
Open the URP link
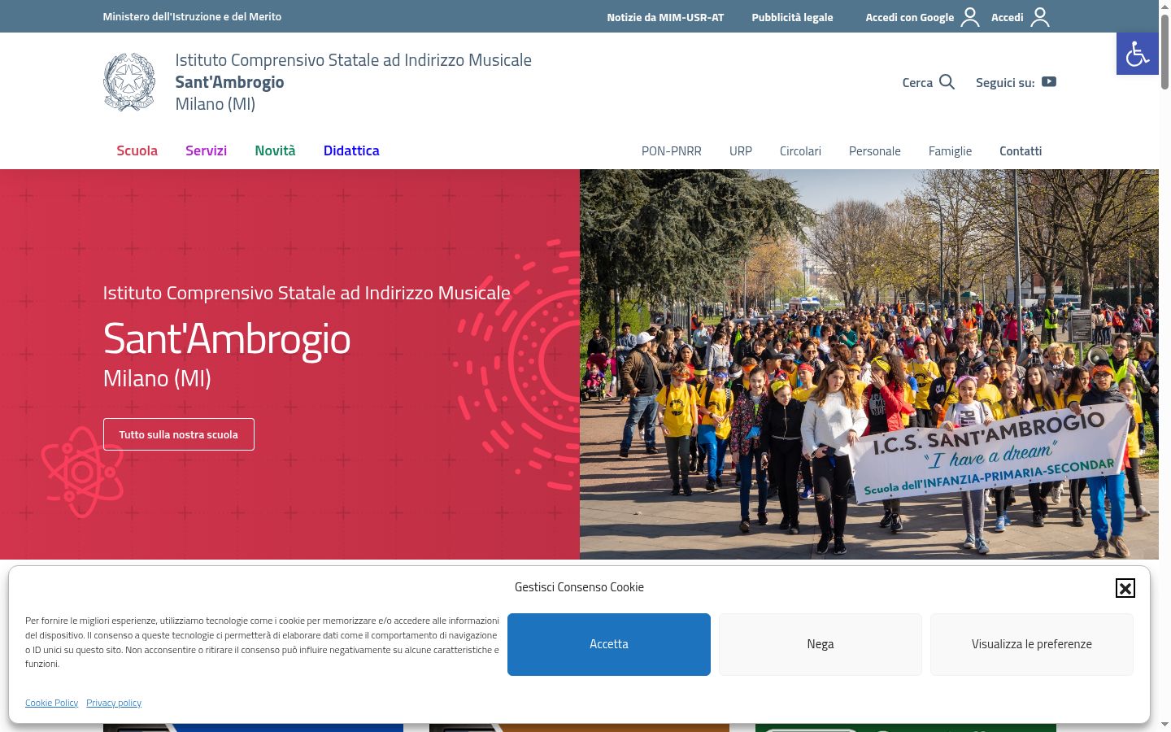(741, 151)
